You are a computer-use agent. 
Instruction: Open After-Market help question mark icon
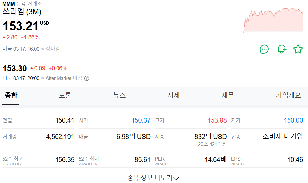pyautogui.click(x=87, y=78)
